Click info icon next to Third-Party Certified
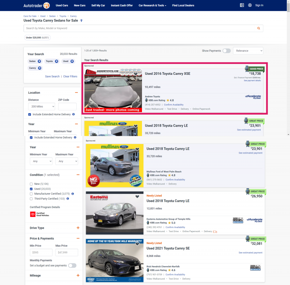This screenshot has width=290, height=285. [x=68, y=199]
